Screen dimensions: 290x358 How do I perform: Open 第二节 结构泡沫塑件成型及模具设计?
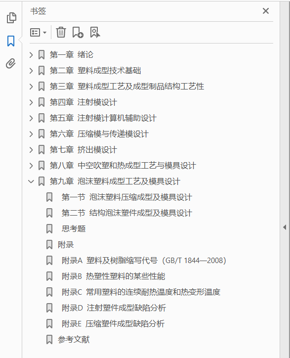pyautogui.click(x=127, y=213)
